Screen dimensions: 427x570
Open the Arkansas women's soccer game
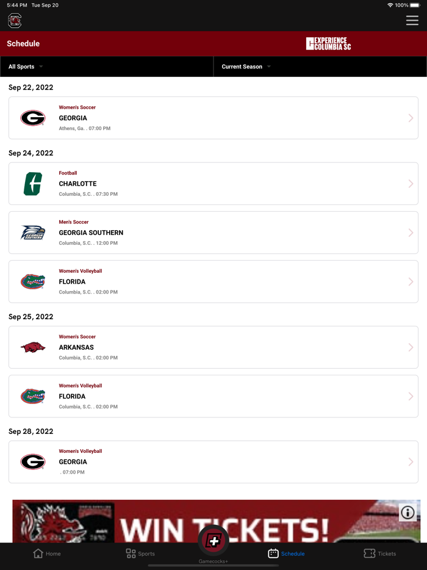point(213,347)
